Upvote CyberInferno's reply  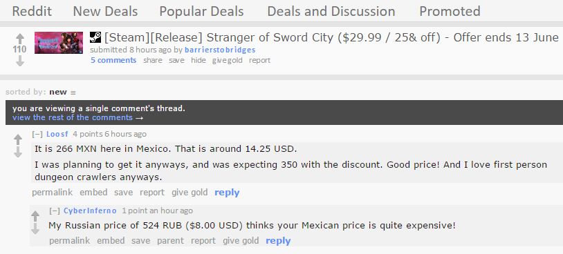[x=35, y=215]
